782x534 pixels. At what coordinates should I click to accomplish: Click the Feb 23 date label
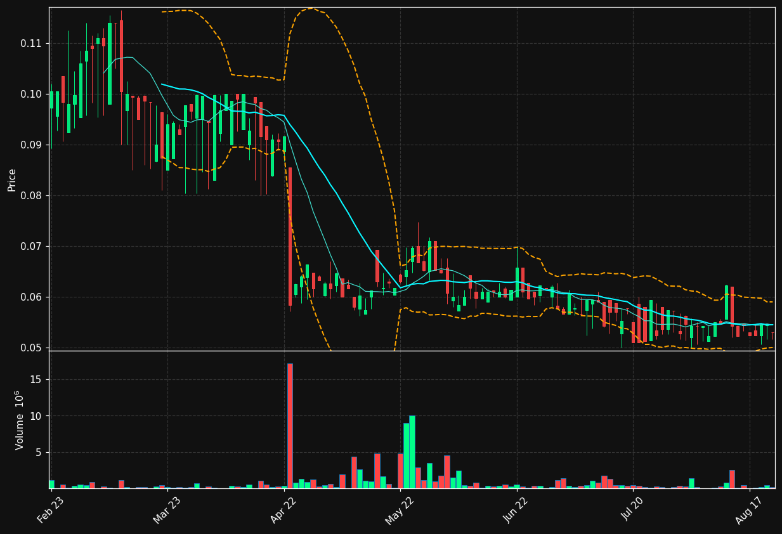coord(51,510)
